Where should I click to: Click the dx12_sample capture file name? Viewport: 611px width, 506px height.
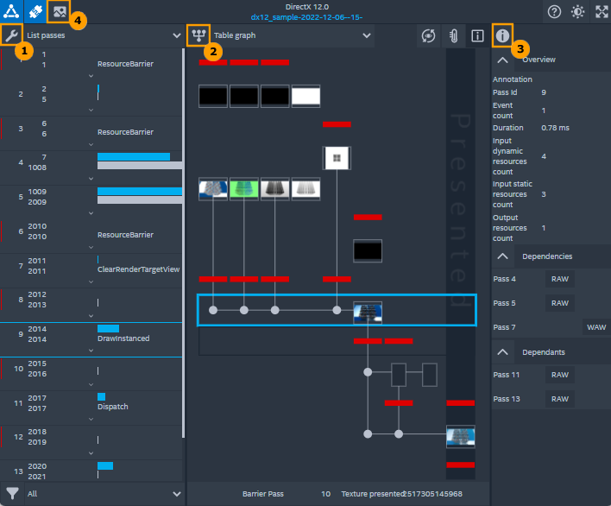(x=306, y=17)
